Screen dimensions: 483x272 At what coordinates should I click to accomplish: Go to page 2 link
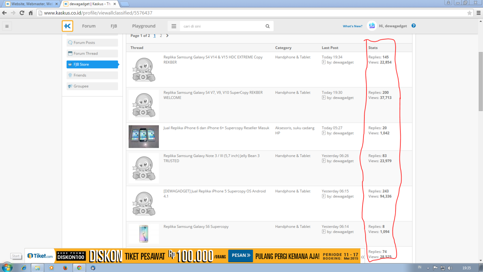click(x=161, y=36)
